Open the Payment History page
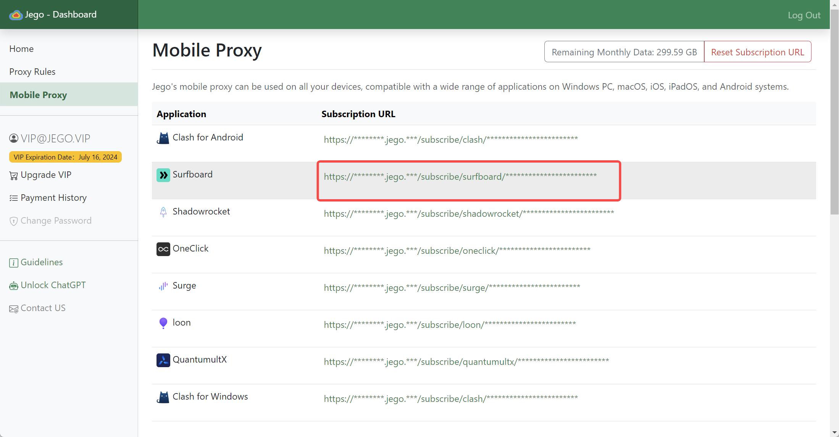Screen dimensions: 839x437 53,198
